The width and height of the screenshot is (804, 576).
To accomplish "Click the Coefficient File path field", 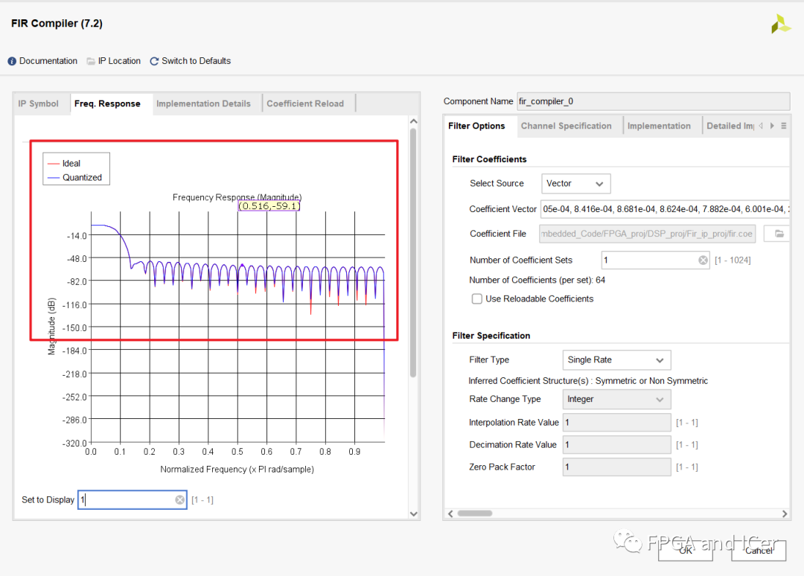I will click(x=648, y=234).
